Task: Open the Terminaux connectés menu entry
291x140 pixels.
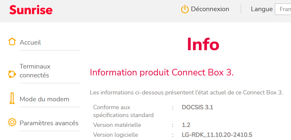Action: pyautogui.click(x=35, y=71)
